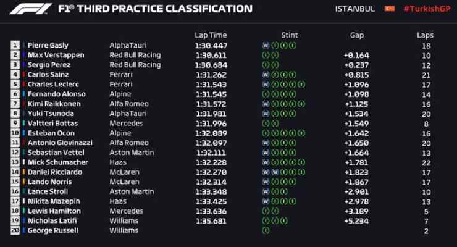Select the Lap Time column header
The width and height of the screenshot is (457, 247).
[x=211, y=35]
